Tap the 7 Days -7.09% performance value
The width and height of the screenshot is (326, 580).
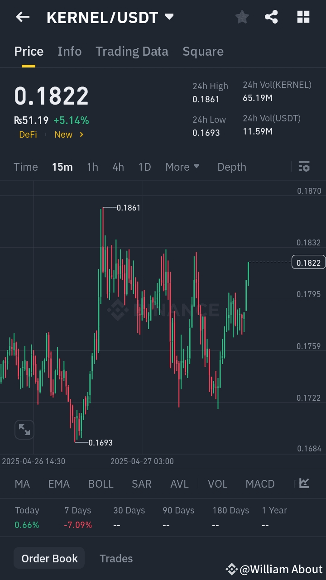click(x=78, y=525)
